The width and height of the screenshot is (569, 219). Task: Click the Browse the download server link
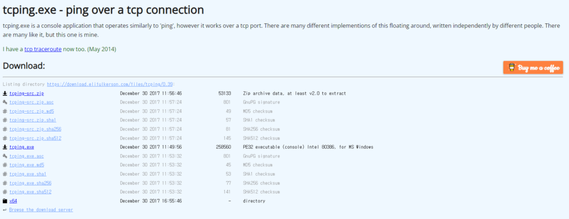click(41, 210)
